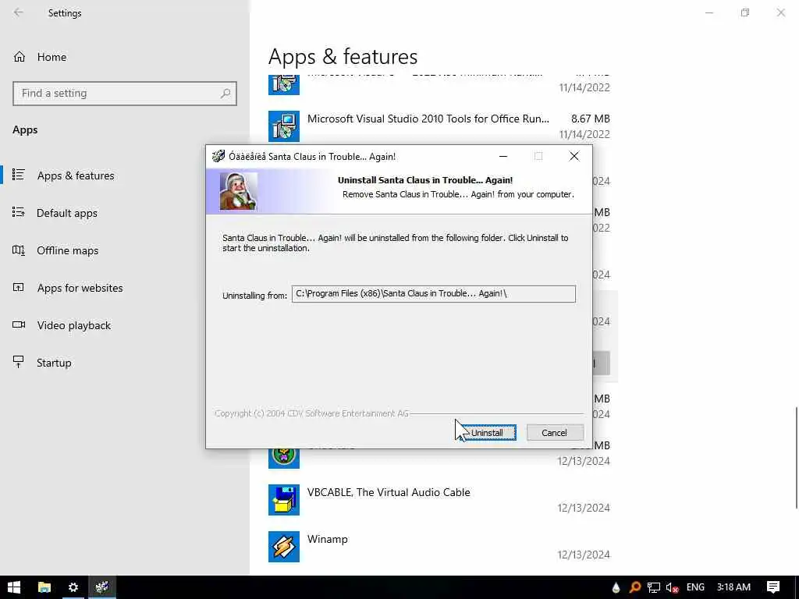799x599 pixels.
Task: Click the 'Uninstalling from' folder path field
Action: pyautogui.click(x=433, y=294)
